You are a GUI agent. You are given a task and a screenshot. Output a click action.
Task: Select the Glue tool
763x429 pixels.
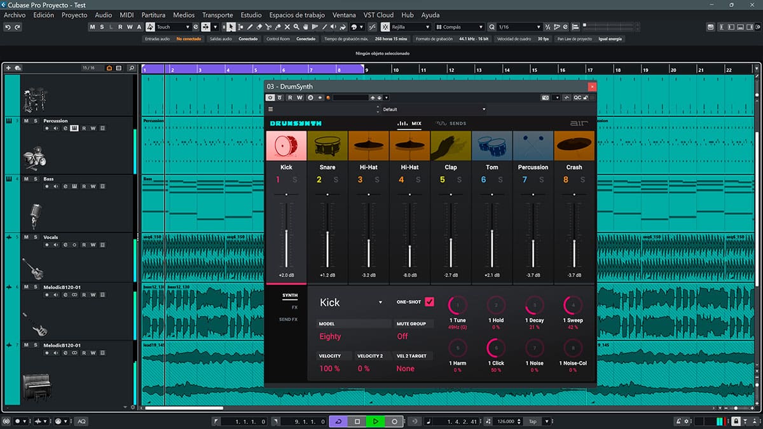click(x=278, y=27)
